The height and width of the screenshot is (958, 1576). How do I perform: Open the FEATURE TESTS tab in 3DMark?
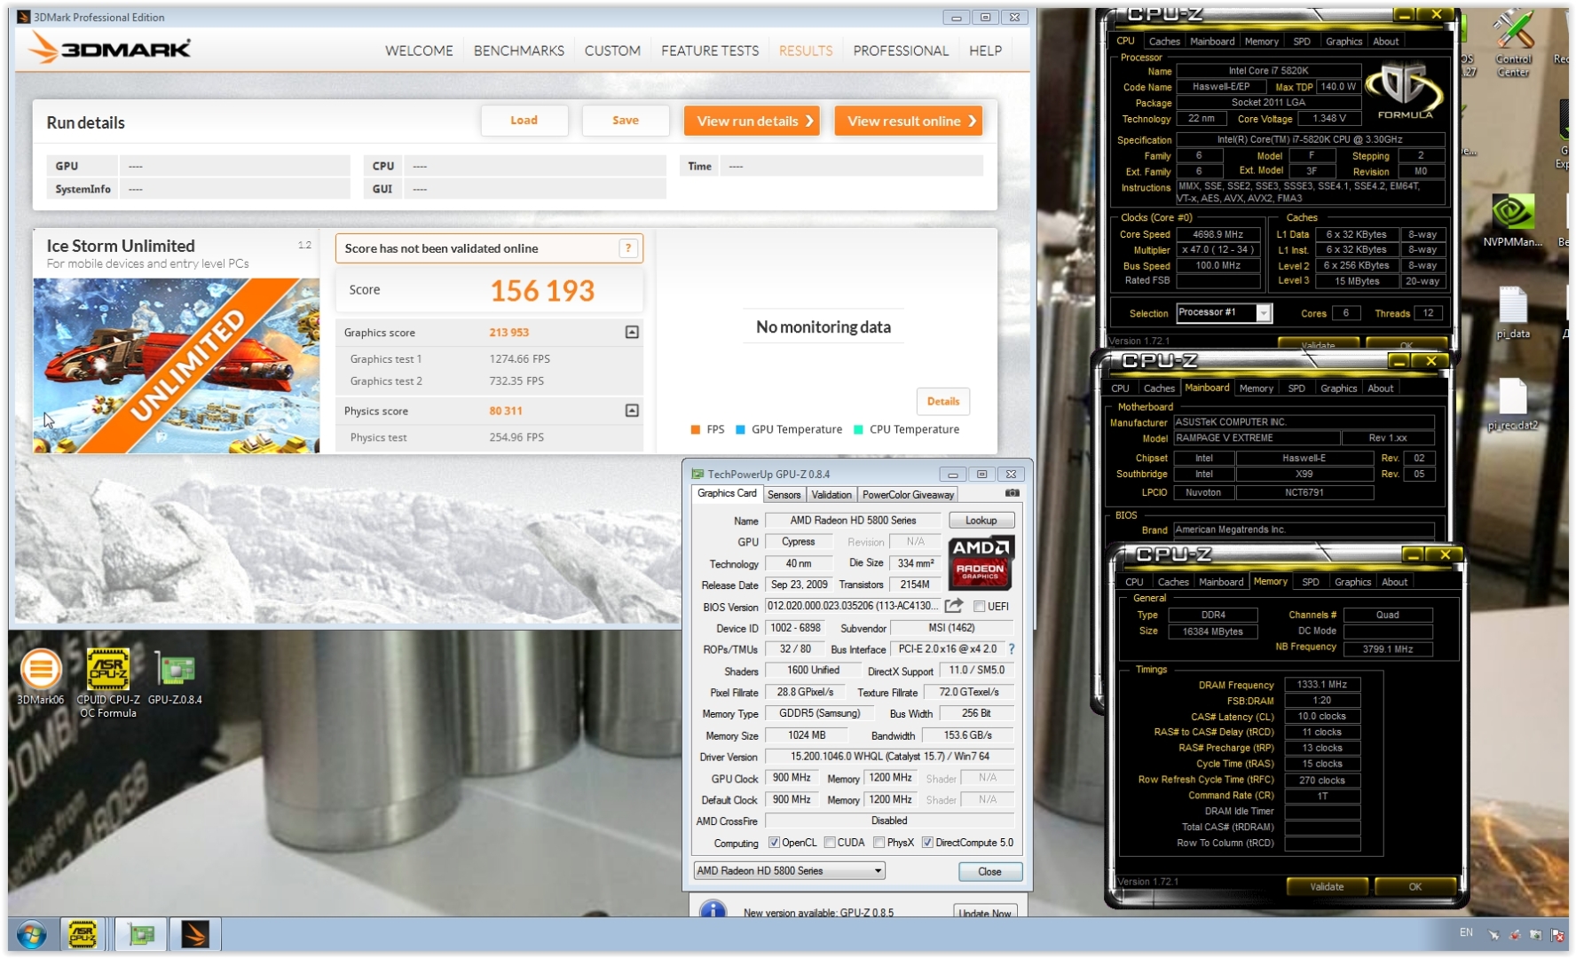coord(710,51)
